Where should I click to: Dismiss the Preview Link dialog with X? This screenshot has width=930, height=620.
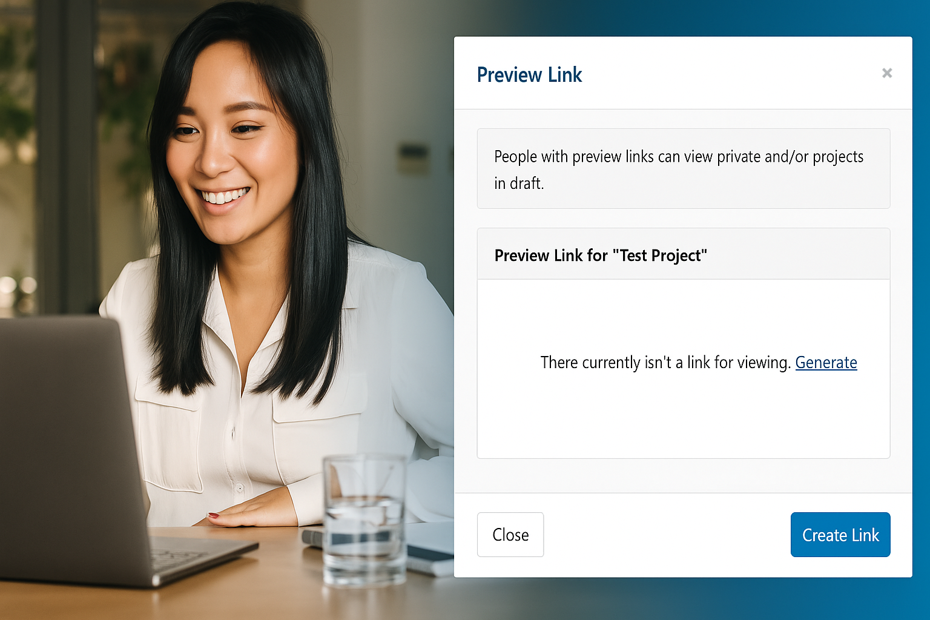(887, 73)
